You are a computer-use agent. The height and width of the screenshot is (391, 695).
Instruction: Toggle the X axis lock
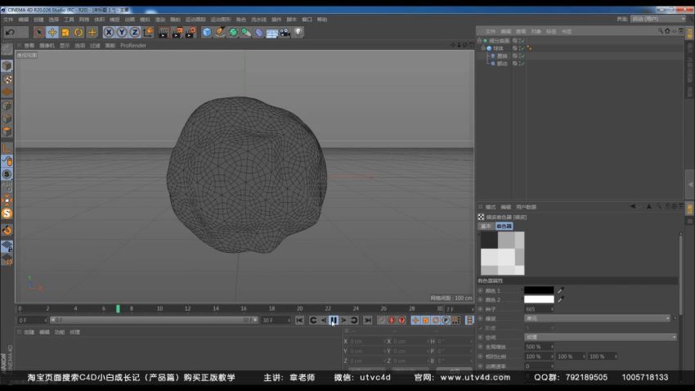pyautogui.click(x=109, y=33)
